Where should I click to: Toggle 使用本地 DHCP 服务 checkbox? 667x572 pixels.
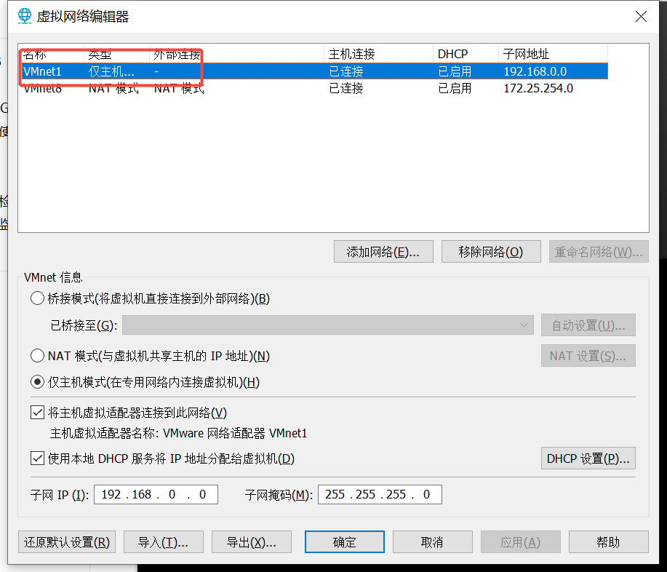point(37,458)
